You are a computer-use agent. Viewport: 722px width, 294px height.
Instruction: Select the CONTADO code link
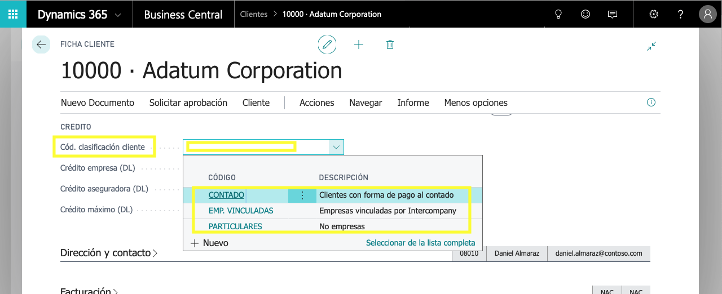click(226, 195)
